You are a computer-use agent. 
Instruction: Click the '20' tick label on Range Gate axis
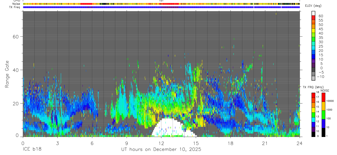point(16,103)
